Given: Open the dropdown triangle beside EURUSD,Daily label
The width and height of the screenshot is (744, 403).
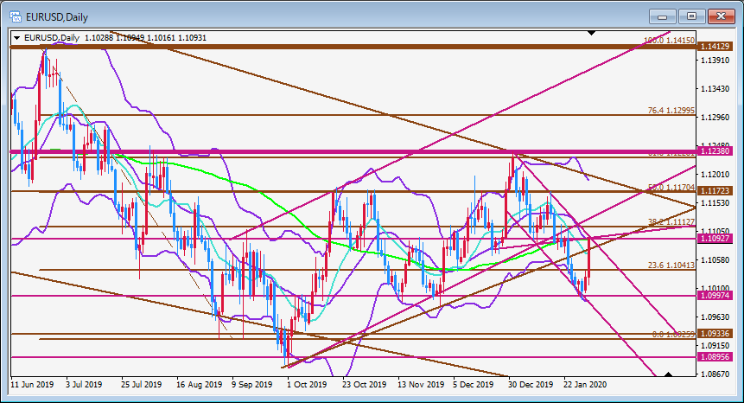Looking at the screenshot, I should pyautogui.click(x=17, y=38).
